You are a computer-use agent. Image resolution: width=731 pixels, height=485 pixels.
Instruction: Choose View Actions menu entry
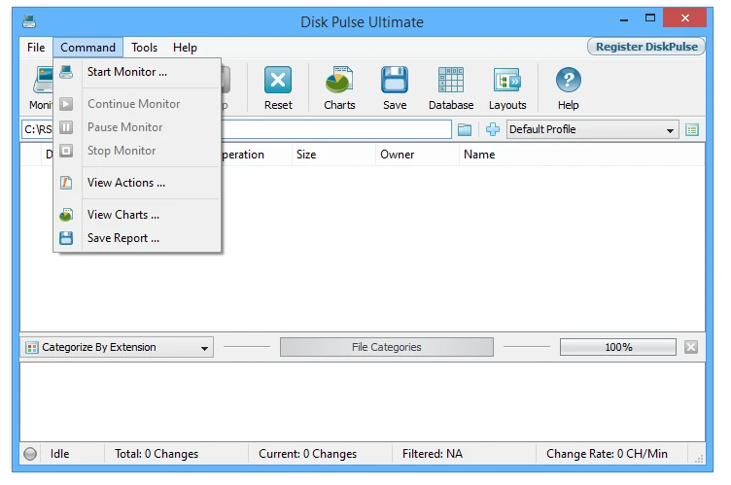(125, 183)
